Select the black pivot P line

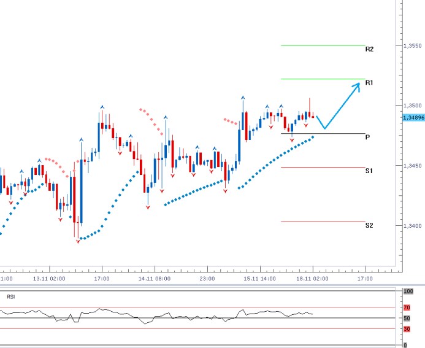point(323,133)
